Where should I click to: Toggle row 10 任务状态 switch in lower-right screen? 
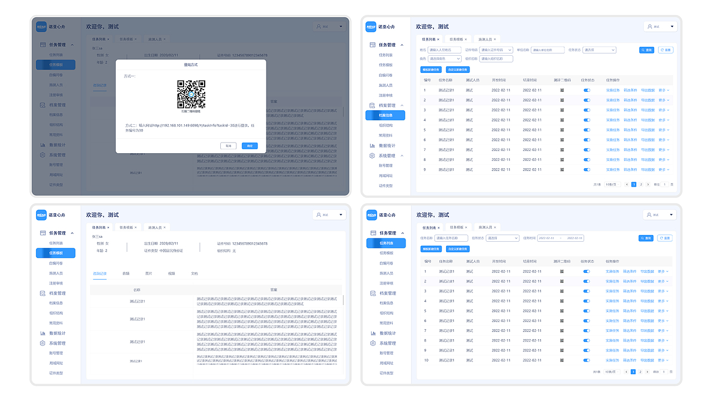tap(587, 360)
